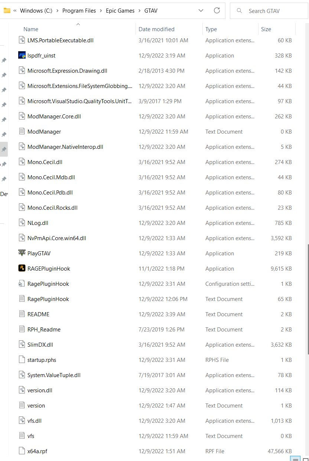Viewport: 309px width, 461px height.
Task: Expand the hidden breadcrumb path chevrons
Action: pyautogui.click(x=15, y=11)
